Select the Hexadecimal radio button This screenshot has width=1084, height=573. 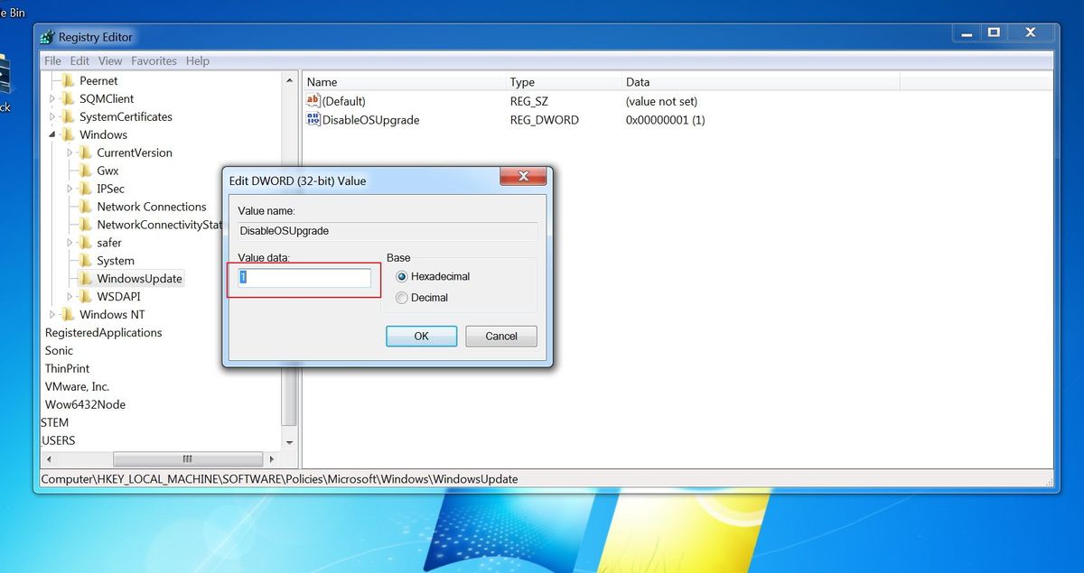click(401, 277)
